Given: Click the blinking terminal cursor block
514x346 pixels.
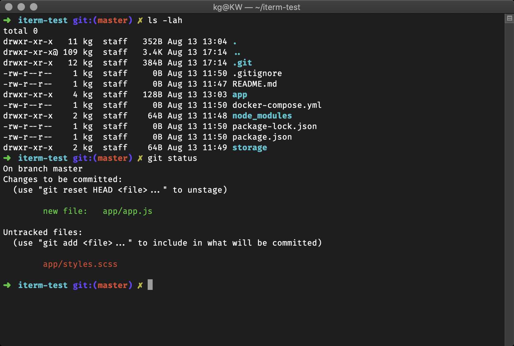Looking at the screenshot, I should point(151,285).
